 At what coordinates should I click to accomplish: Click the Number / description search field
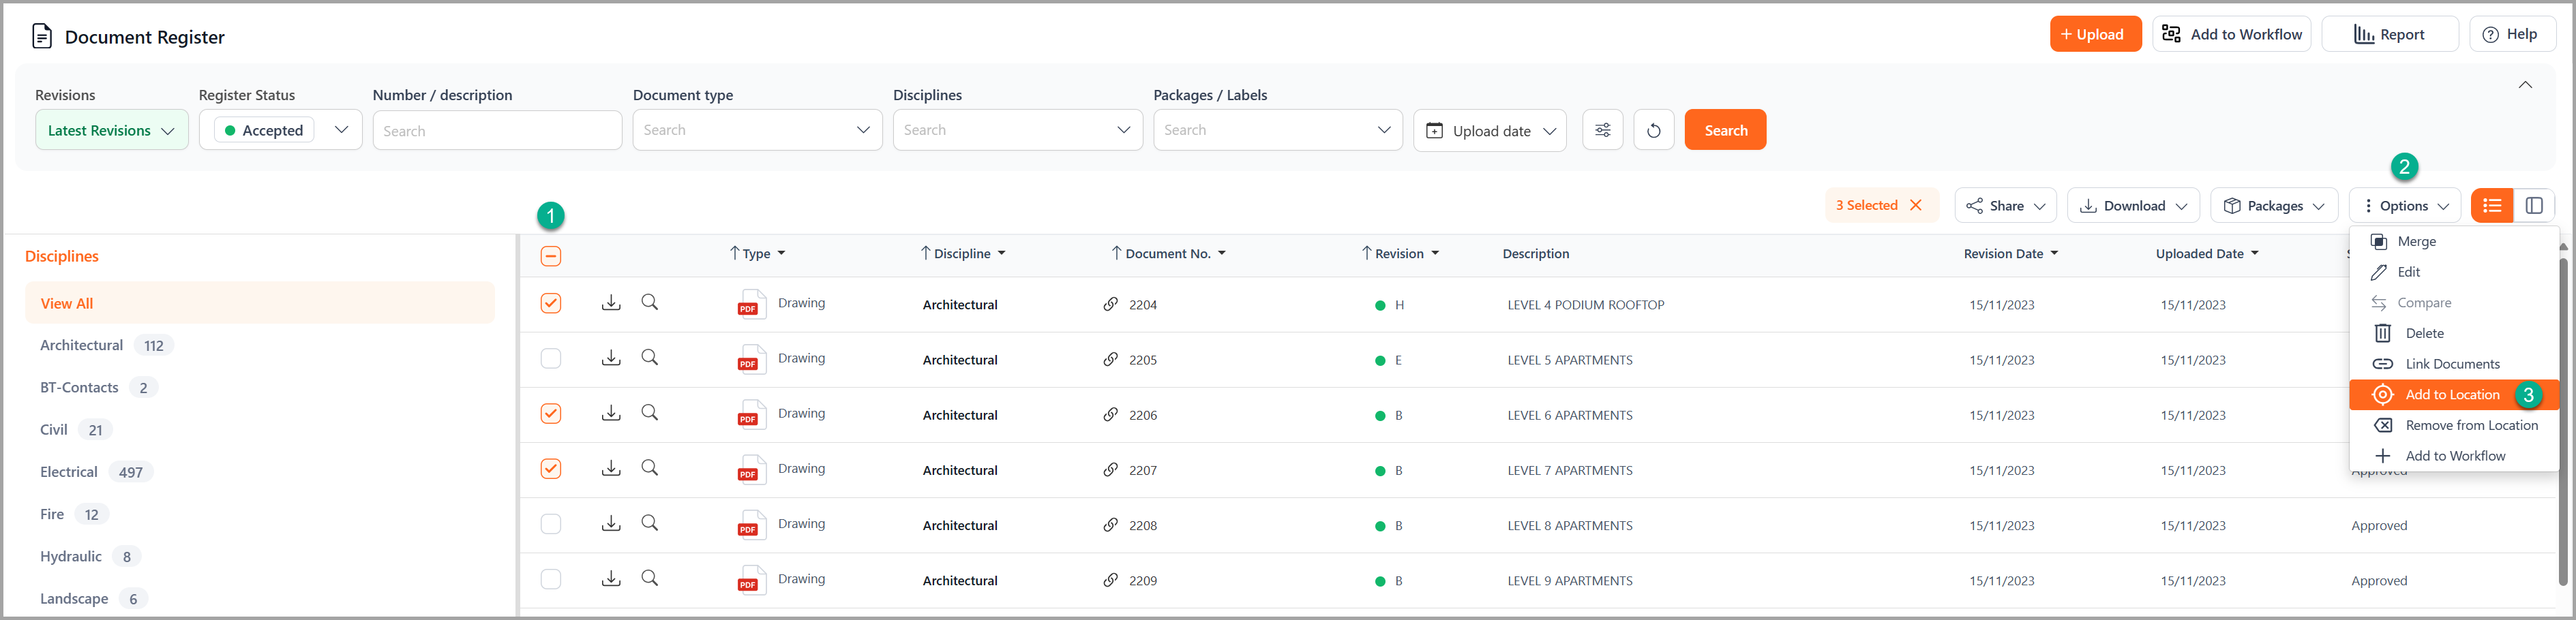(497, 130)
